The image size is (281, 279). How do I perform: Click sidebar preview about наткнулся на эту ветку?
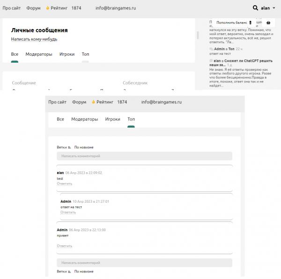(x=241, y=36)
